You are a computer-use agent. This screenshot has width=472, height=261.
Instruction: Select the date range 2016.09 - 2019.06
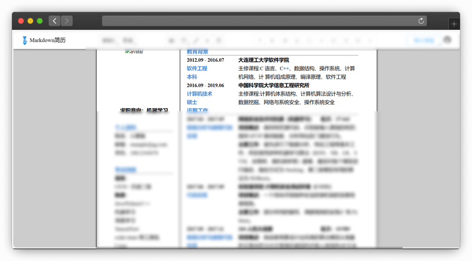pyautogui.click(x=205, y=86)
